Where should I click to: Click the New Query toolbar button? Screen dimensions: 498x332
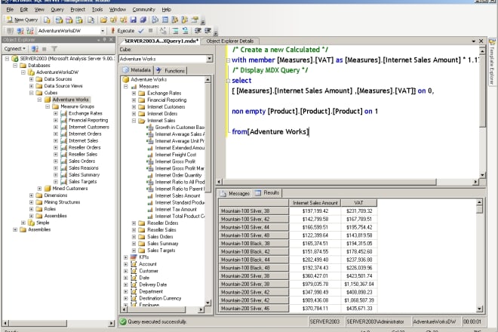click(22, 20)
